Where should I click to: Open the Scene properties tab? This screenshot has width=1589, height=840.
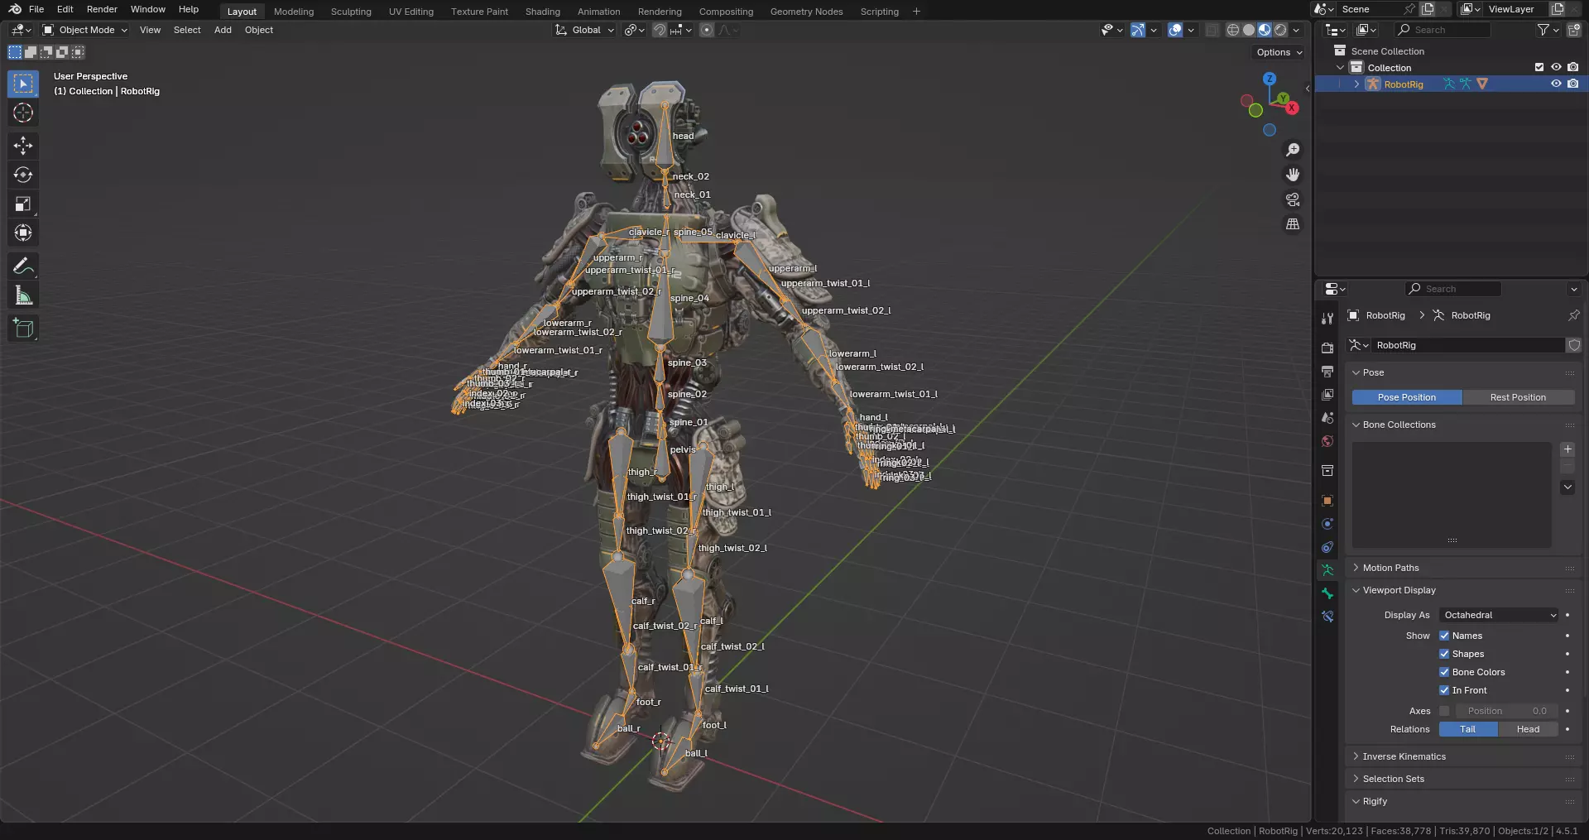(x=1327, y=418)
